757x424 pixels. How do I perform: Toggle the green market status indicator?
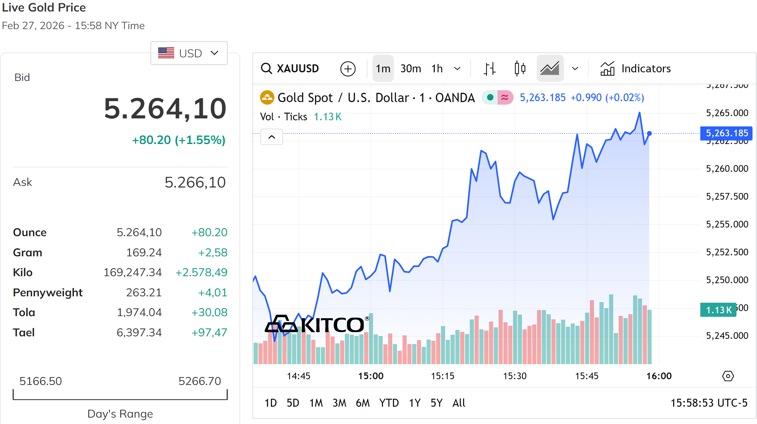(x=490, y=98)
